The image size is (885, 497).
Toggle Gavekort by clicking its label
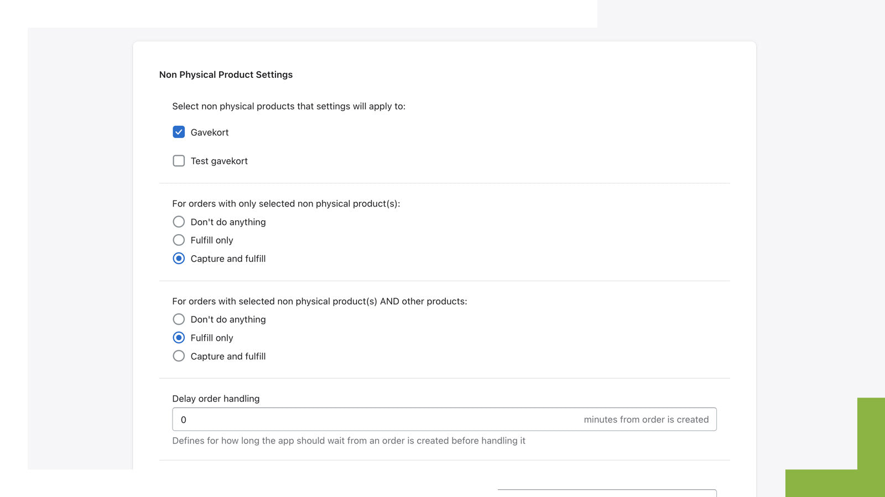(x=210, y=132)
